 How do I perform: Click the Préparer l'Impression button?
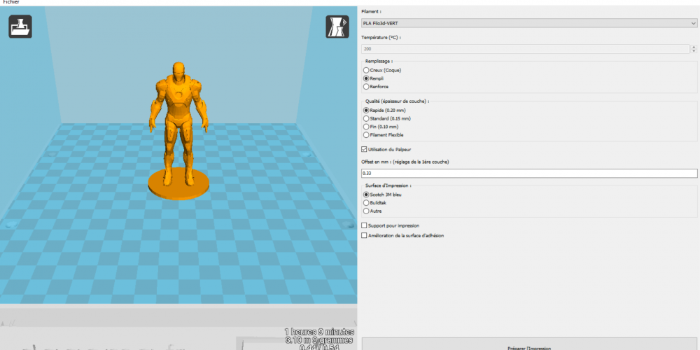pos(529,344)
